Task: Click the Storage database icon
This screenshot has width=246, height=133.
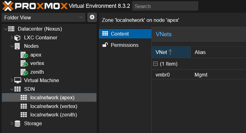Action: 17,123
